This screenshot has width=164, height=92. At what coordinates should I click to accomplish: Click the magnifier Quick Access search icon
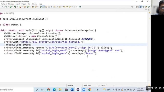pos(132,7)
